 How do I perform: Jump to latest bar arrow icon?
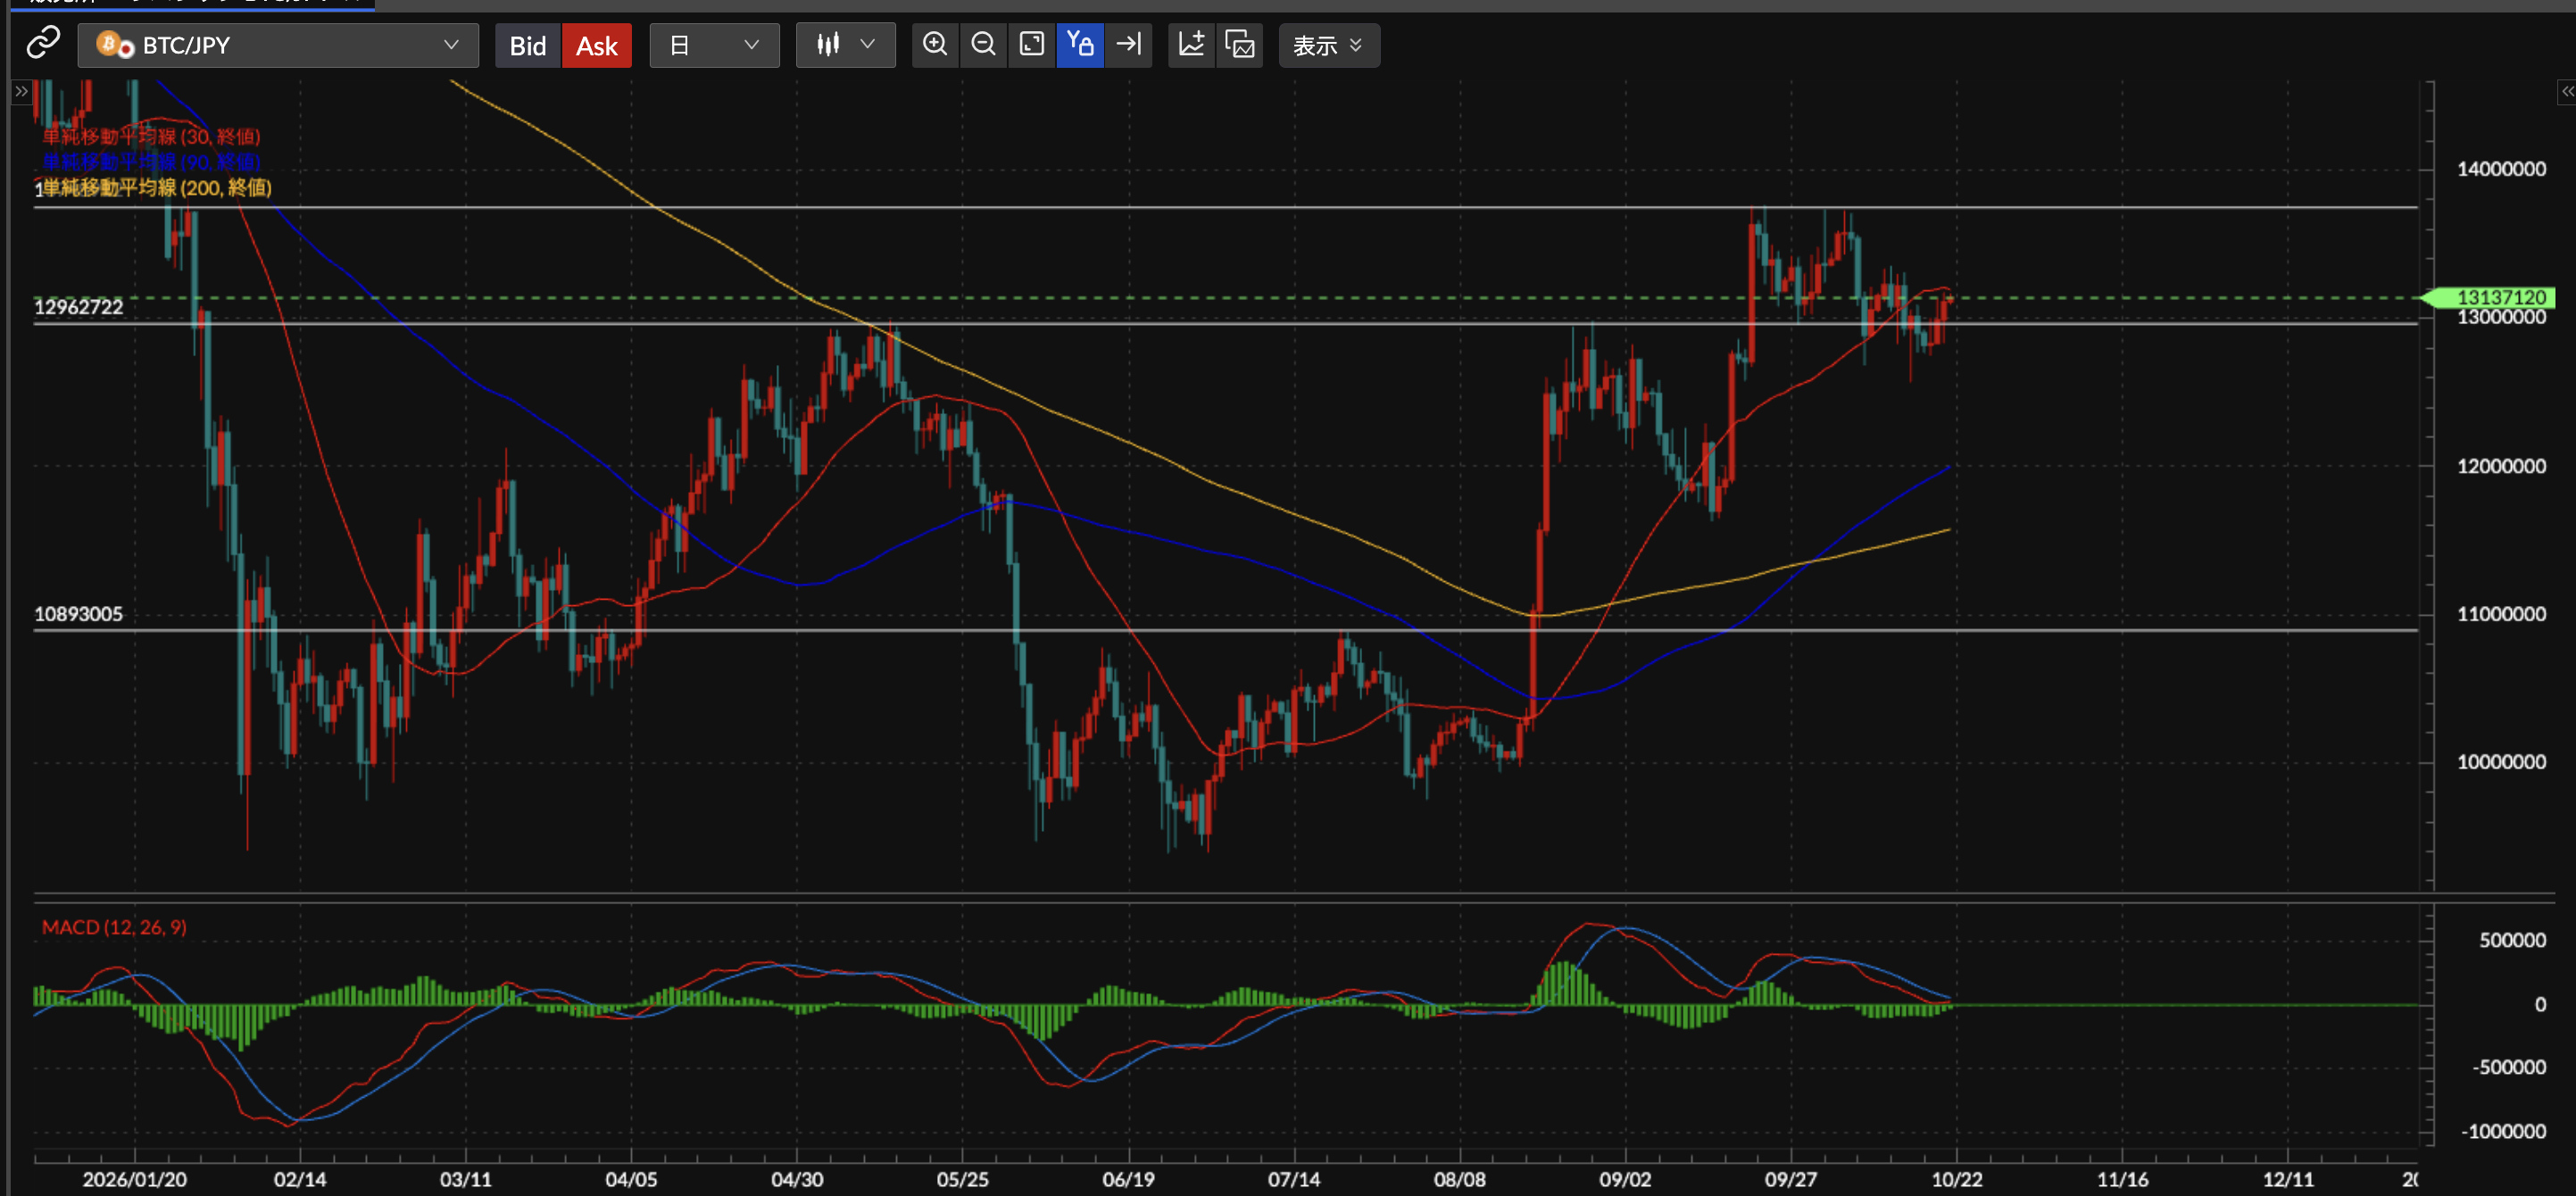[x=1129, y=44]
